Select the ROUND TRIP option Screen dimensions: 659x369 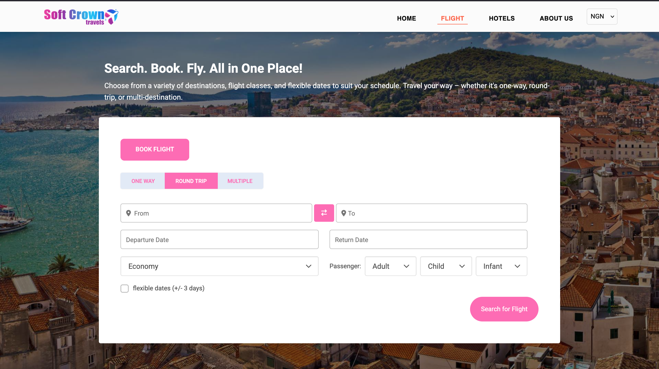click(191, 181)
